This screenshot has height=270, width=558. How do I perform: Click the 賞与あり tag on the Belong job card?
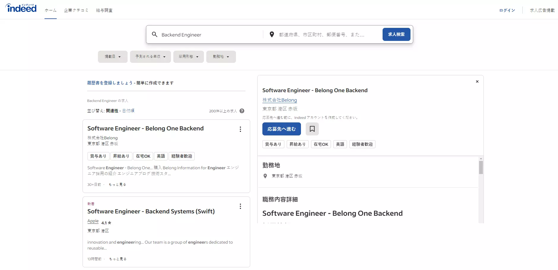point(98,156)
